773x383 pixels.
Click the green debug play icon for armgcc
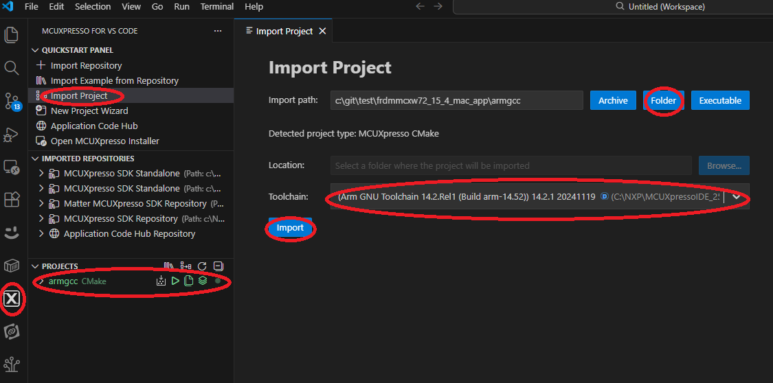[x=175, y=281]
